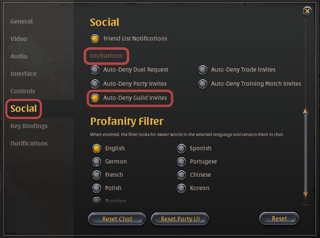Screen dimensions: 320x238
Task: Enable Auto-Deny Trade Invites
Action: point(203,70)
